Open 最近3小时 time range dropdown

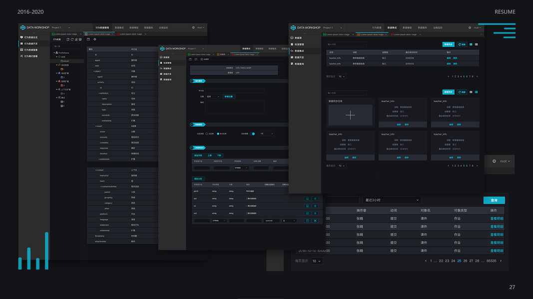click(392, 200)
